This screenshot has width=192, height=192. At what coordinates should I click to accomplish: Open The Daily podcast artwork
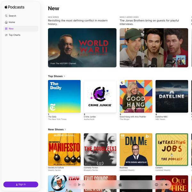coord(64,96)
